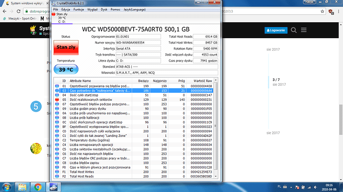Click the search magnifier icon on website
This screenshot has height=192, width=343.
tap(294, 30)
